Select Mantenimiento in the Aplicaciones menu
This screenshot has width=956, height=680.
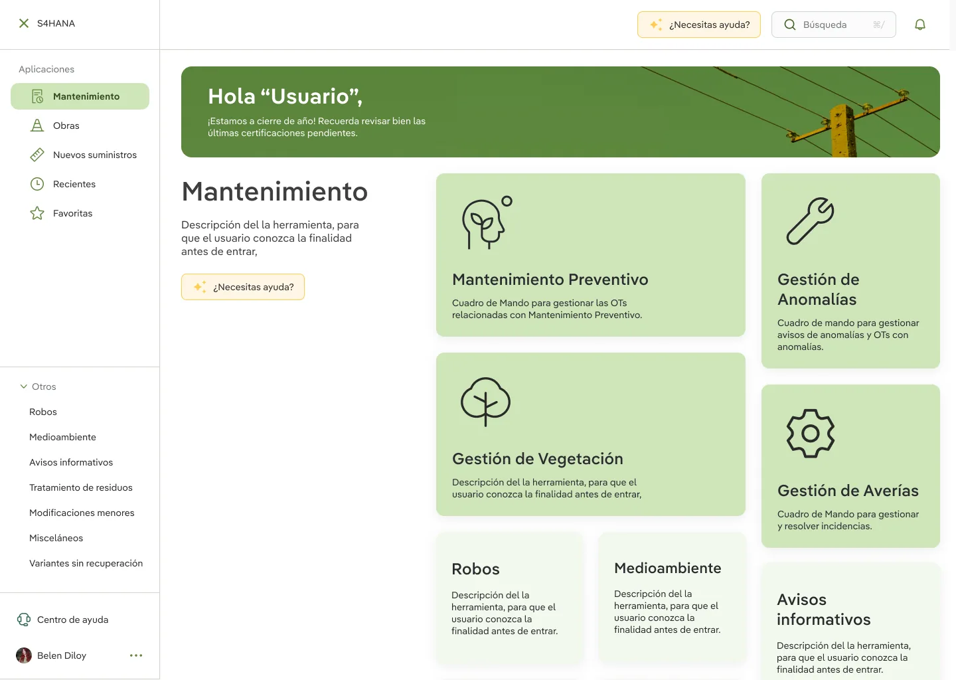pyautogui.click(x=80, y=96)
